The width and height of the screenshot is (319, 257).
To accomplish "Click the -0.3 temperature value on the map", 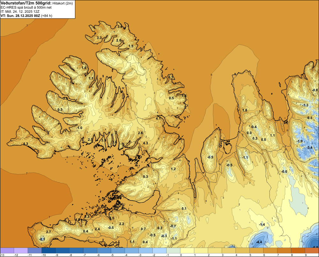I will coord(164,236).
